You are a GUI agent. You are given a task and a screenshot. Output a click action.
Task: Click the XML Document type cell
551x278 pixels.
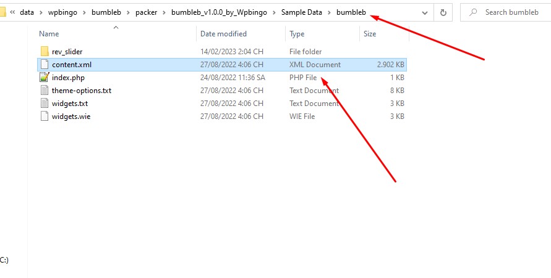[x=315, y=65]
